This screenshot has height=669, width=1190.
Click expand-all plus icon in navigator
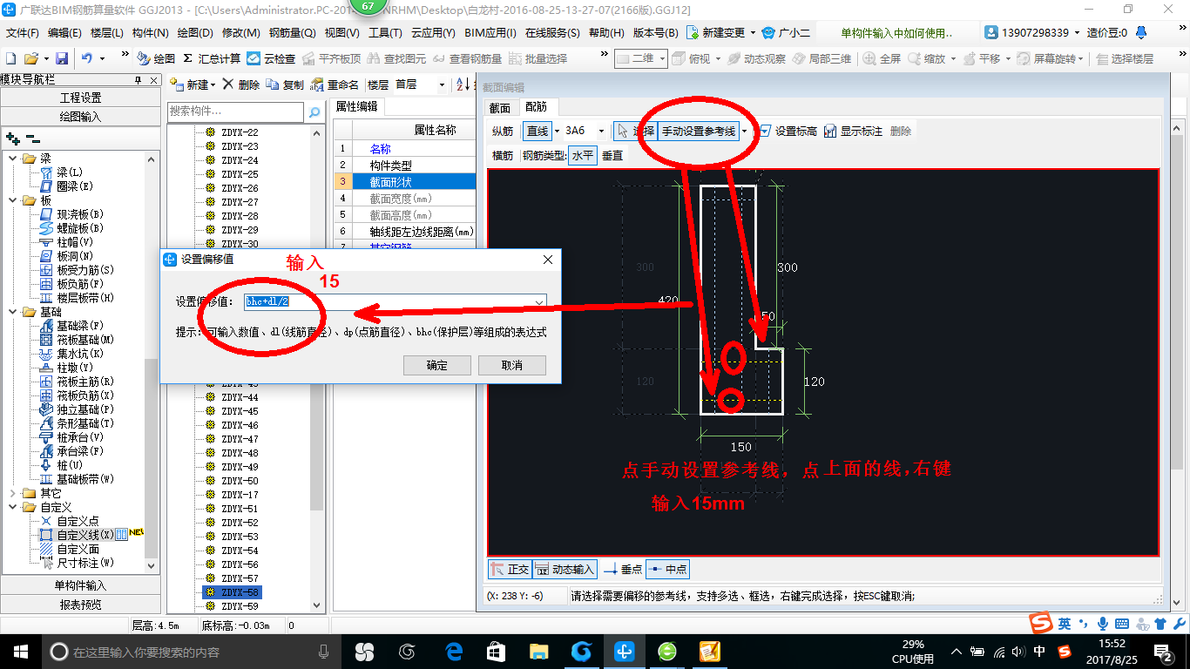[x=12, y=139]
